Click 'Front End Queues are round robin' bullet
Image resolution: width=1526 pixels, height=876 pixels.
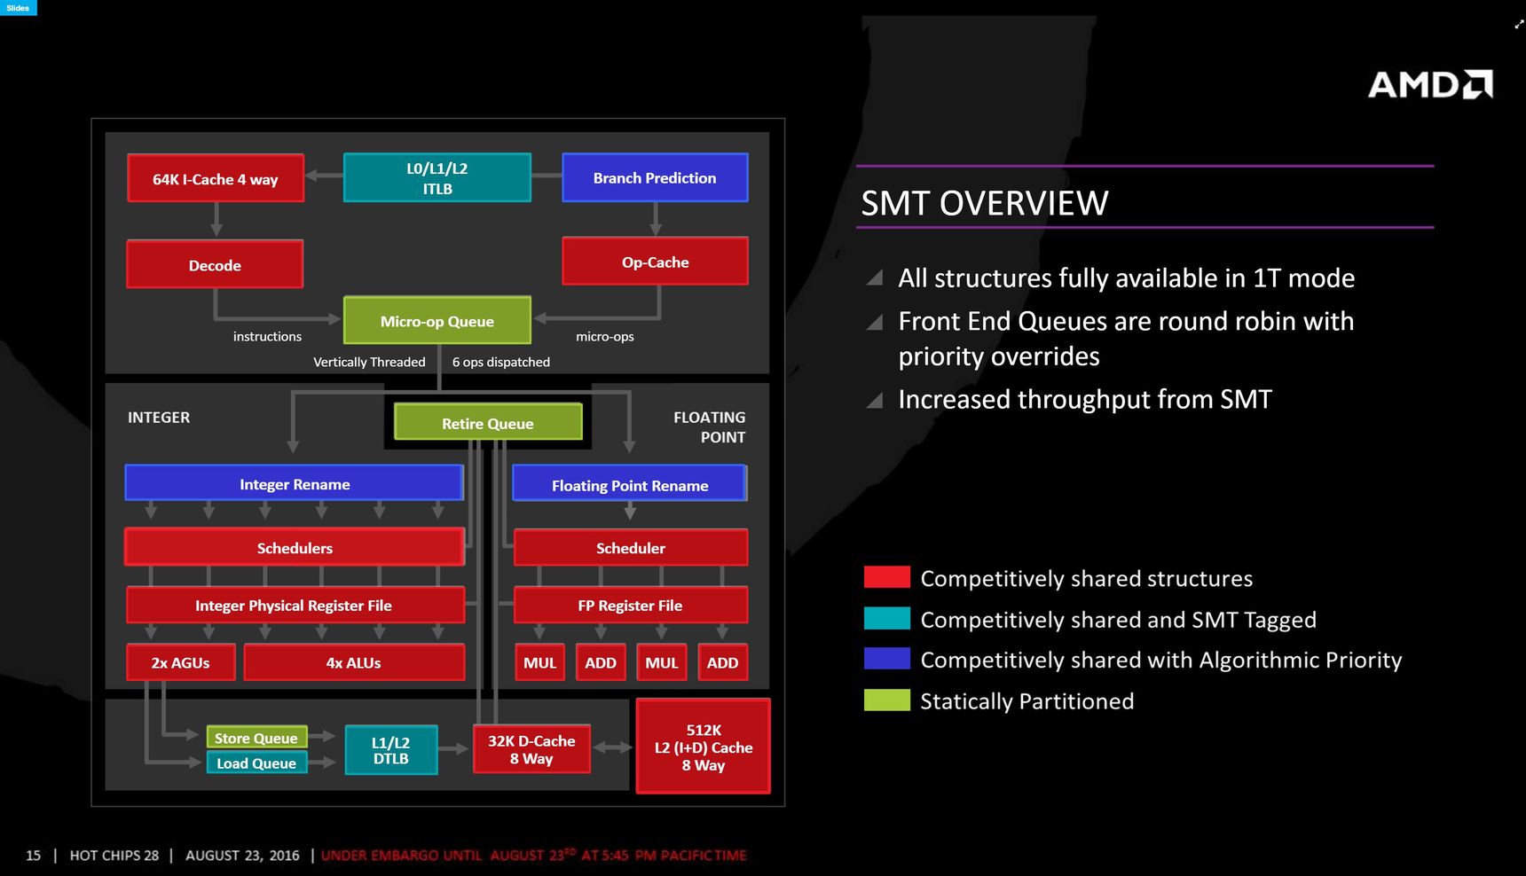[1126, 338]
